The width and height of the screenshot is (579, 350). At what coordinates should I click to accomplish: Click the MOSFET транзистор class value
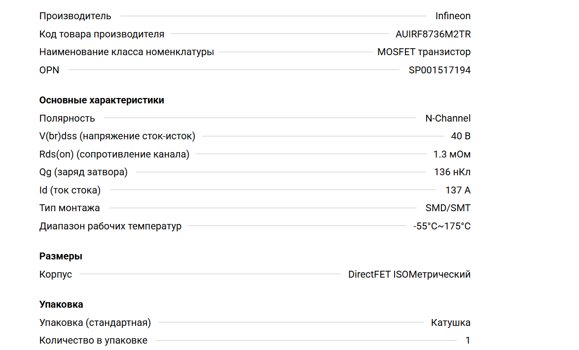(x=424, y=52)
